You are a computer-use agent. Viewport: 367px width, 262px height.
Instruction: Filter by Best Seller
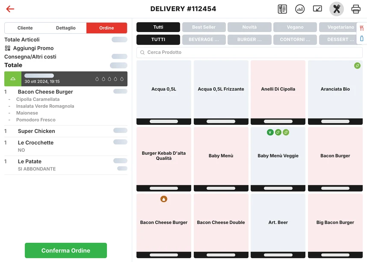coord(204,27)
